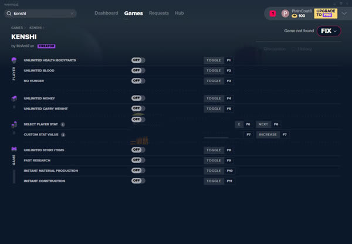Click TOGGLE button for Unlimited Health Bodyparts
Viewport: 352px width, 244px height.
pyautogui.click(x=214, y=60)
